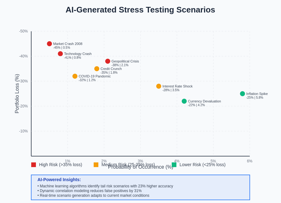Click the Currency Devaluation green dot
The height and width of the screenshot is (203, 281).
pyautogui.click(x=184, y=101)
